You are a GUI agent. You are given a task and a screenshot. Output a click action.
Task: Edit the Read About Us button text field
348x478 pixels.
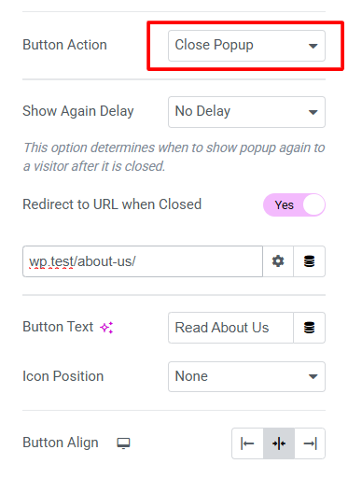pos(230,328)
